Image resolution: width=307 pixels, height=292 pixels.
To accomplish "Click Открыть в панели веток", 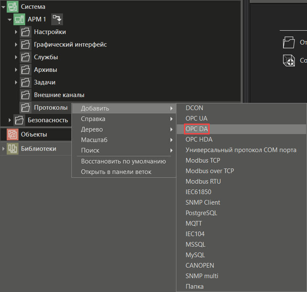I will click(x=116, y=172).
